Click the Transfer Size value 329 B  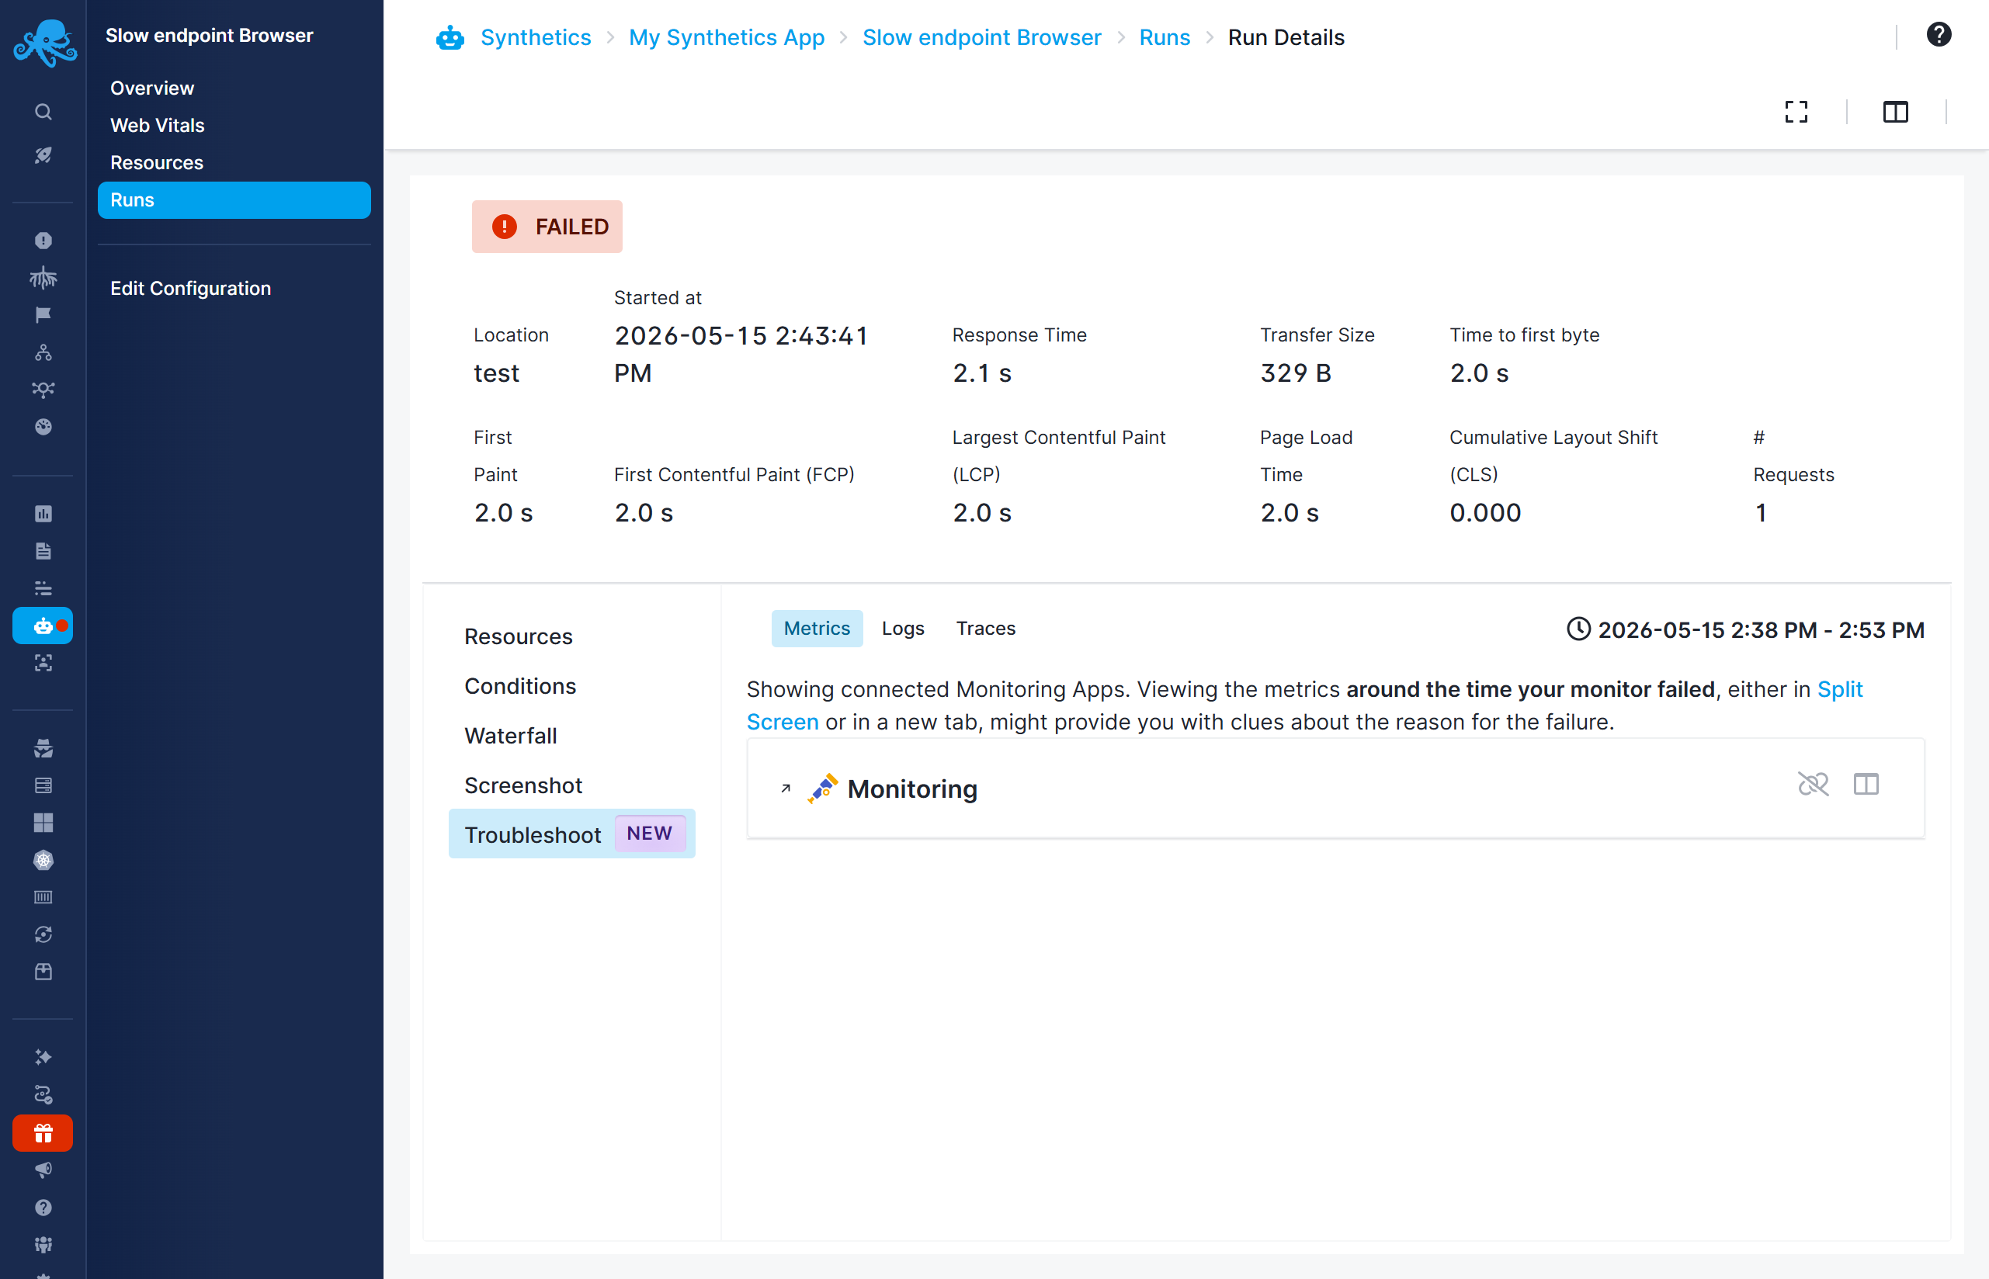coord(1296,374)
